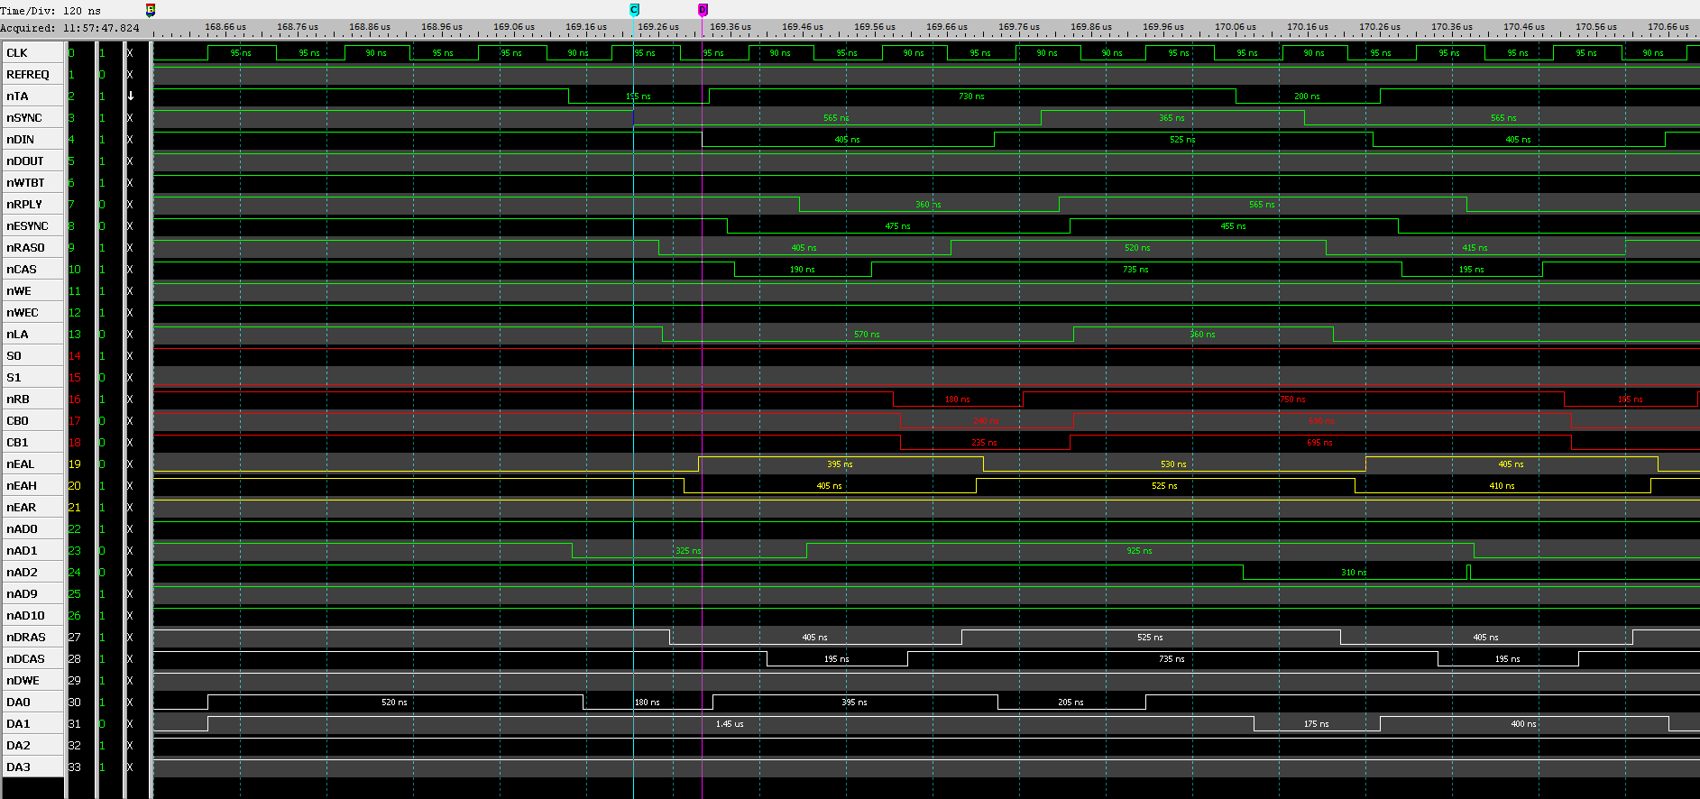This screenshot has height=799, width=1700.
Task: Click the X trigger condition for nRPLY
Action: tap(131, 205)
